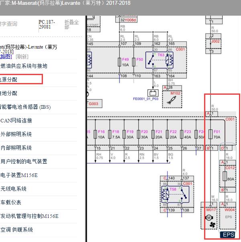The image size is (241, 242).
Task: Click the F16 10A fuse symbol
Action: pos(95,134)
